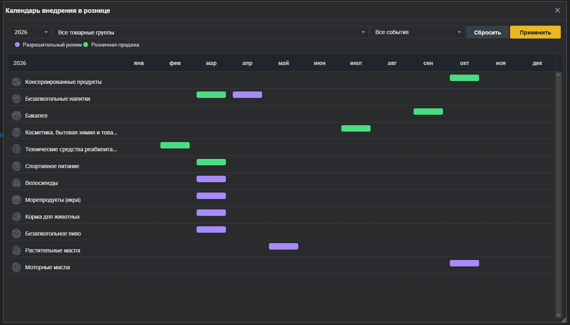The image size is (570, 325).
Task: Toggle the purple Разрешительный режим legend dot
Action: click(17, 45)
